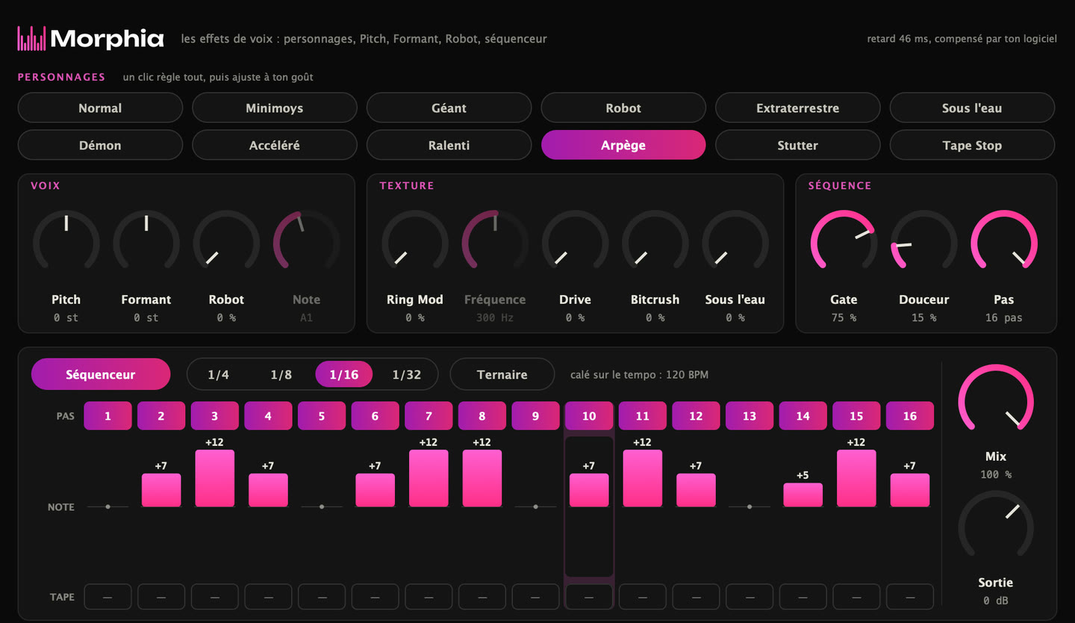Choose the Démon preset
Screen dimensions: 1075x623
point(100,145)
